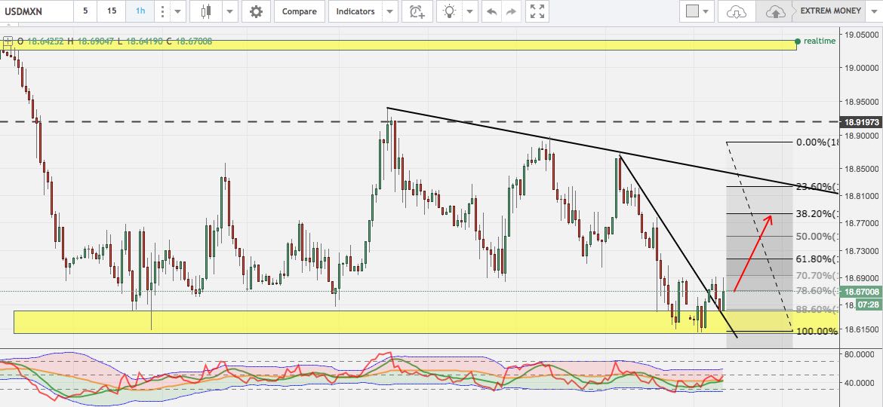Undo last chart action
Viewport: 883px width, 407px height.
coord(491,11)
